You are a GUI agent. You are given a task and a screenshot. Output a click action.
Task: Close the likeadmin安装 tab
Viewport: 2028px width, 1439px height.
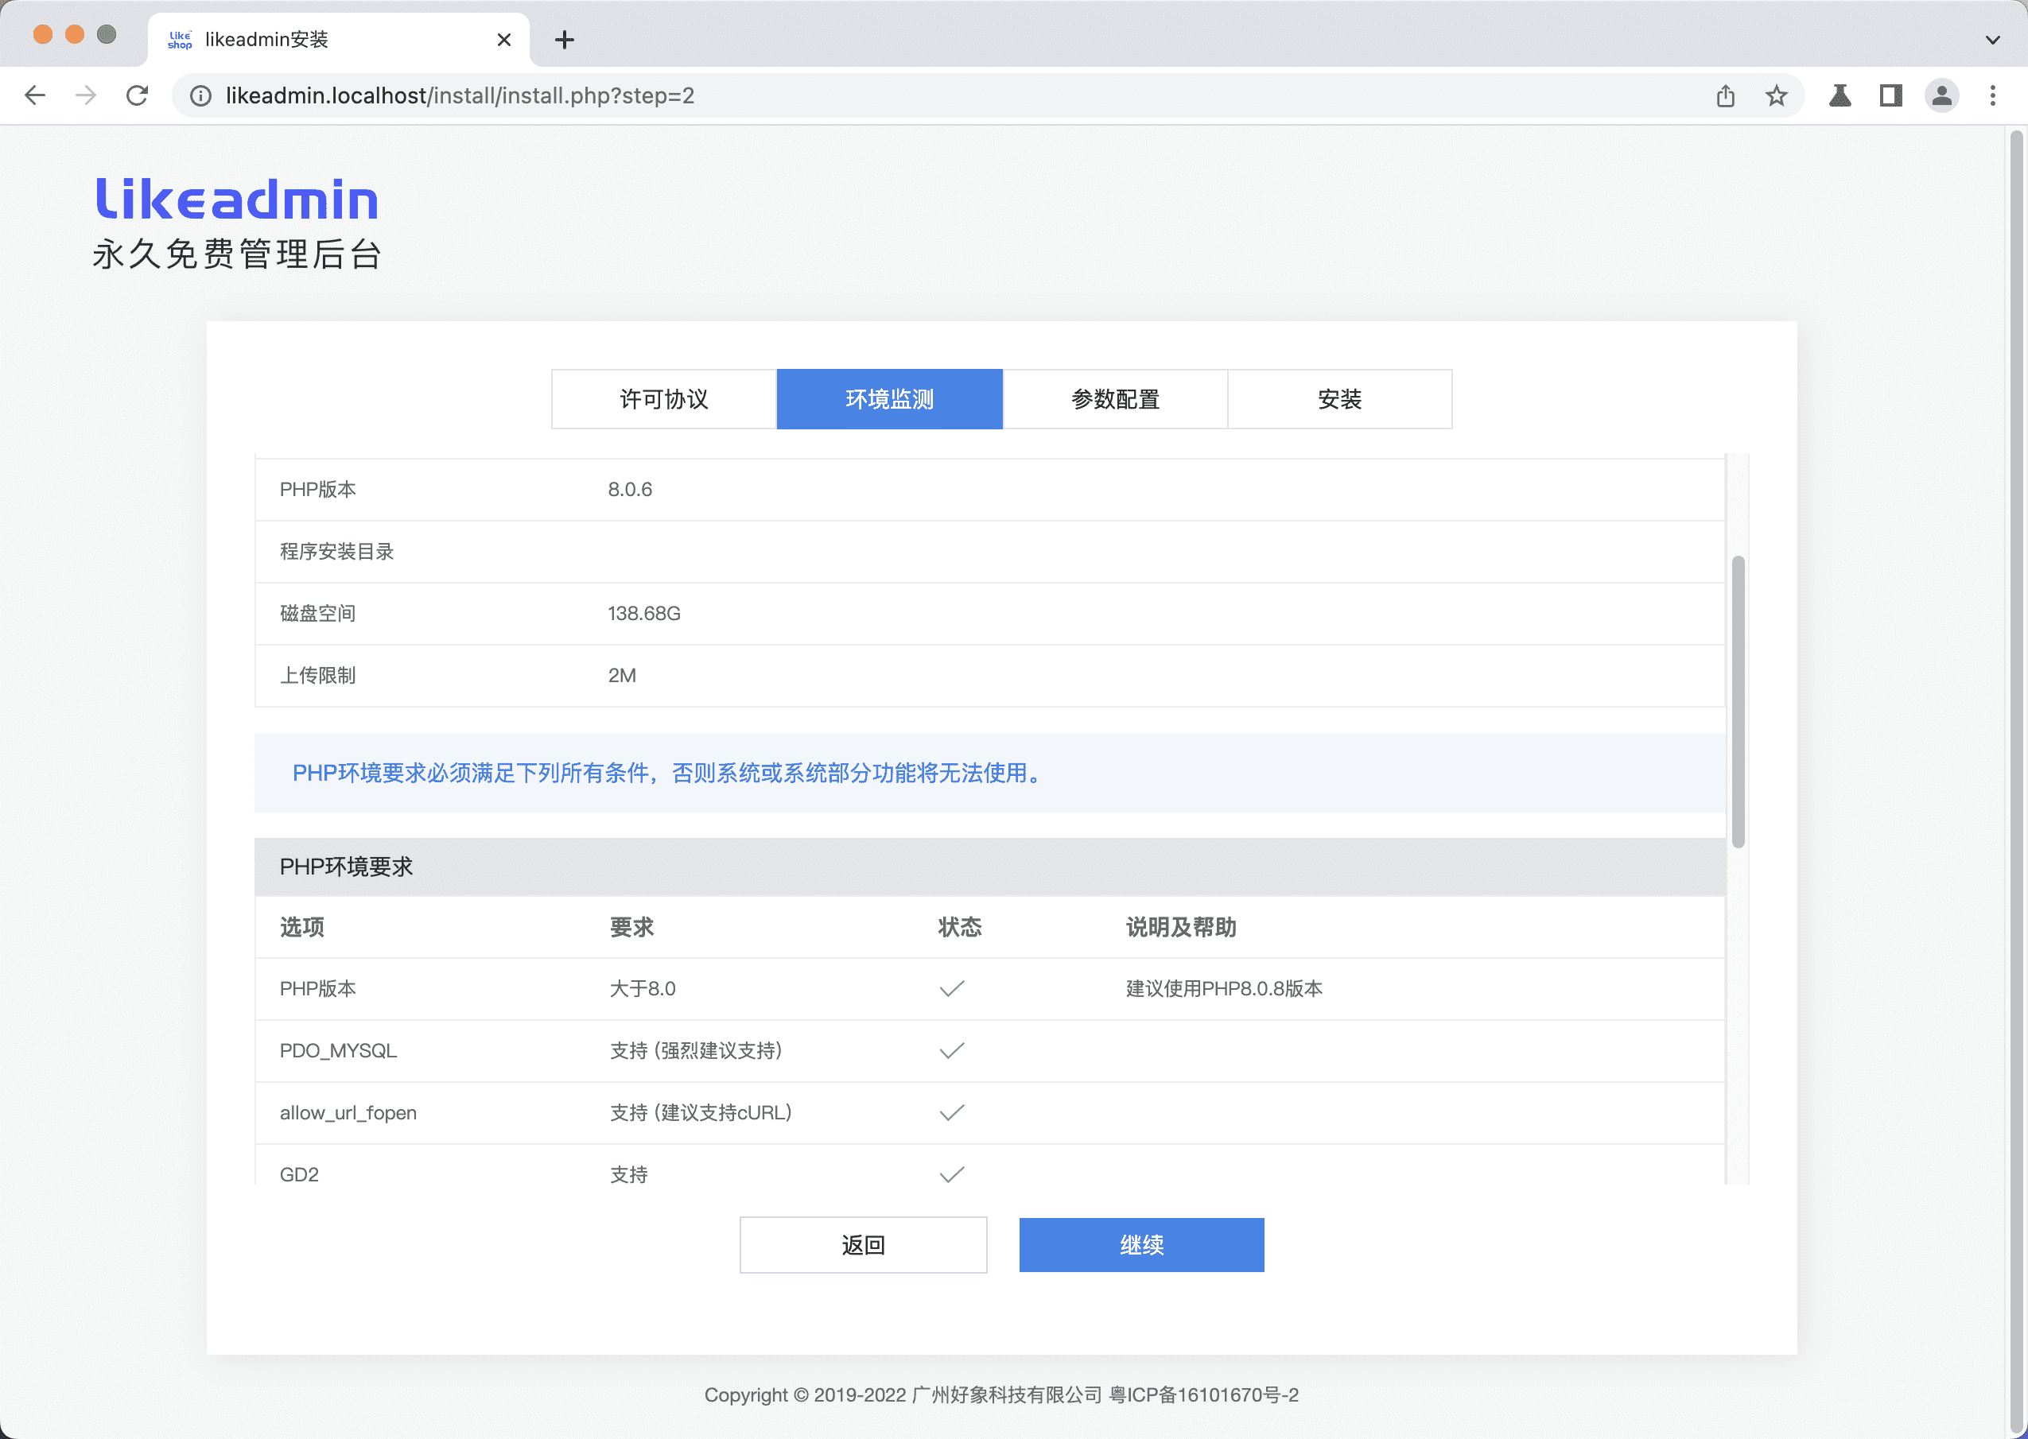(x=503, y=40)
